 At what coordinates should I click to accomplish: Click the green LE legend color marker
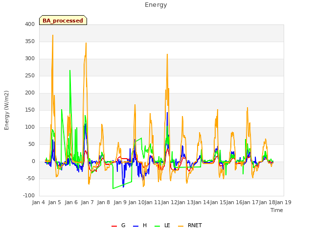point(157,226)
